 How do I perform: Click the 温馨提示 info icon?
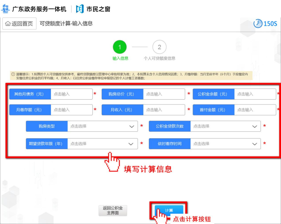coord(13,74)
